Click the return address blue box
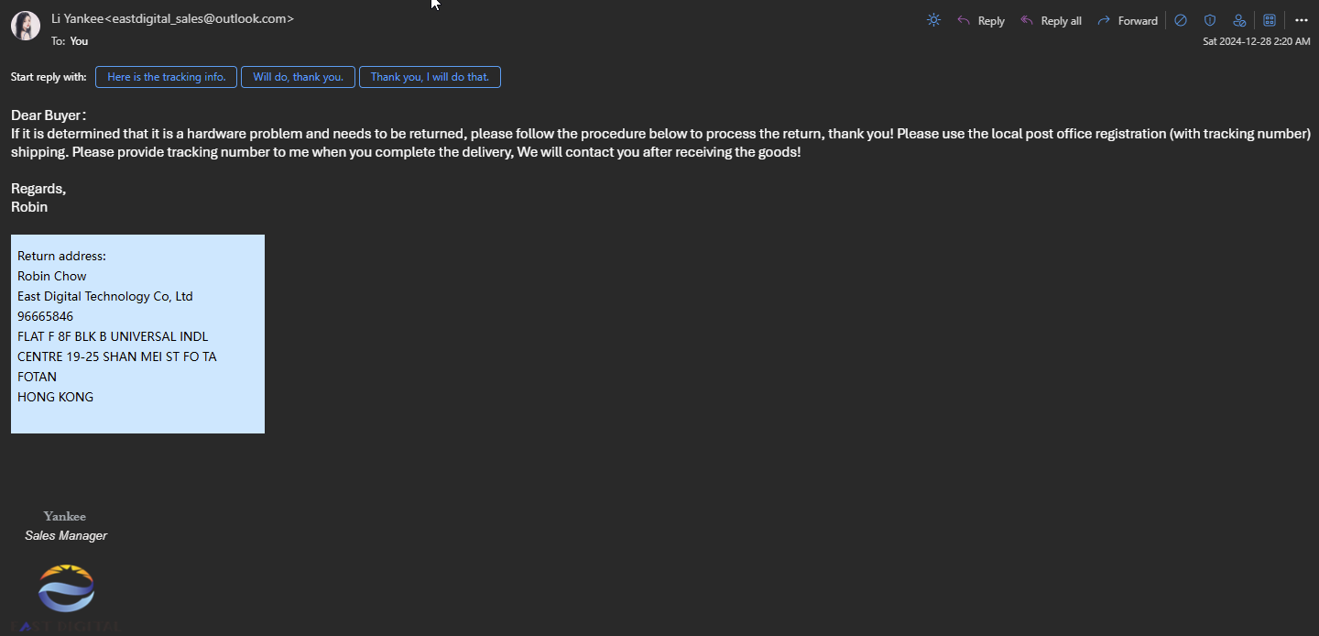 (x=137, y=334)
